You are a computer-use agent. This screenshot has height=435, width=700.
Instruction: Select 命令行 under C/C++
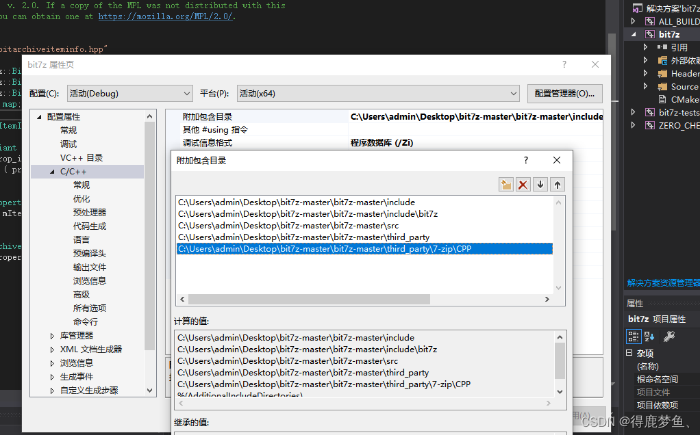(85, 321)
